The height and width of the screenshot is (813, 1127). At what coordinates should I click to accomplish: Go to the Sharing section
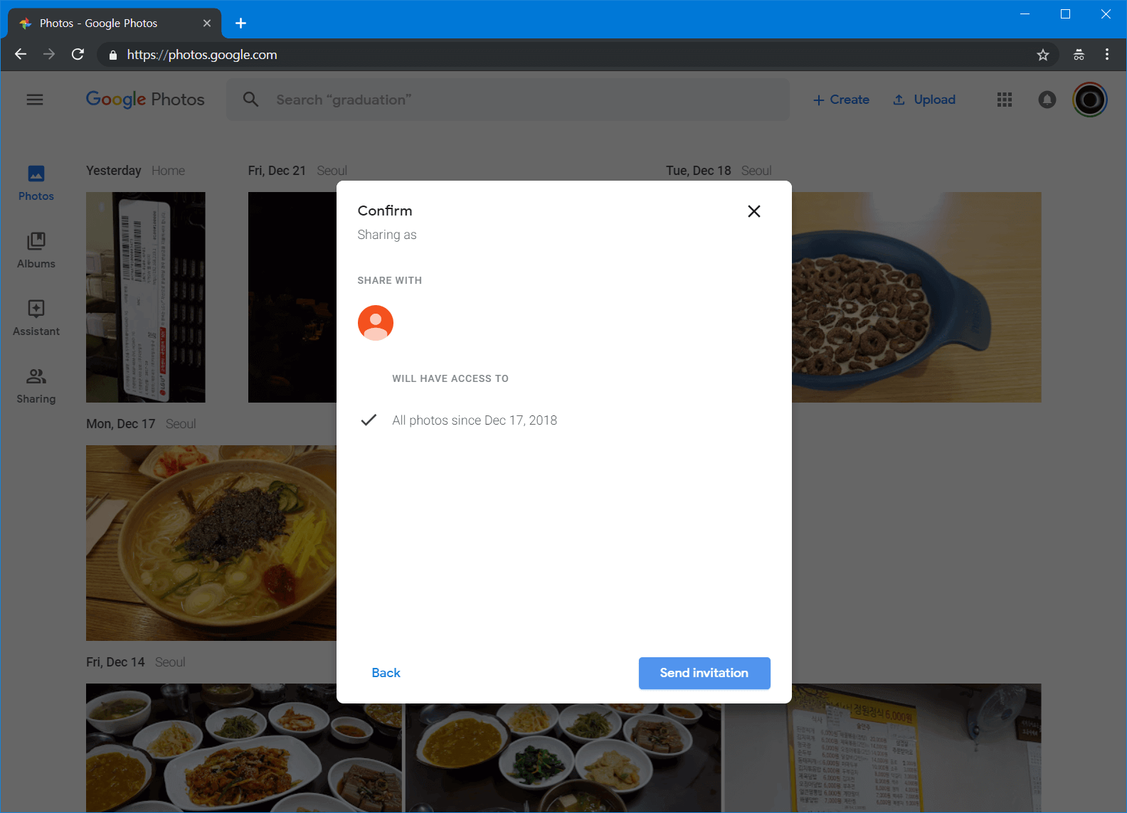coord(36,386)
